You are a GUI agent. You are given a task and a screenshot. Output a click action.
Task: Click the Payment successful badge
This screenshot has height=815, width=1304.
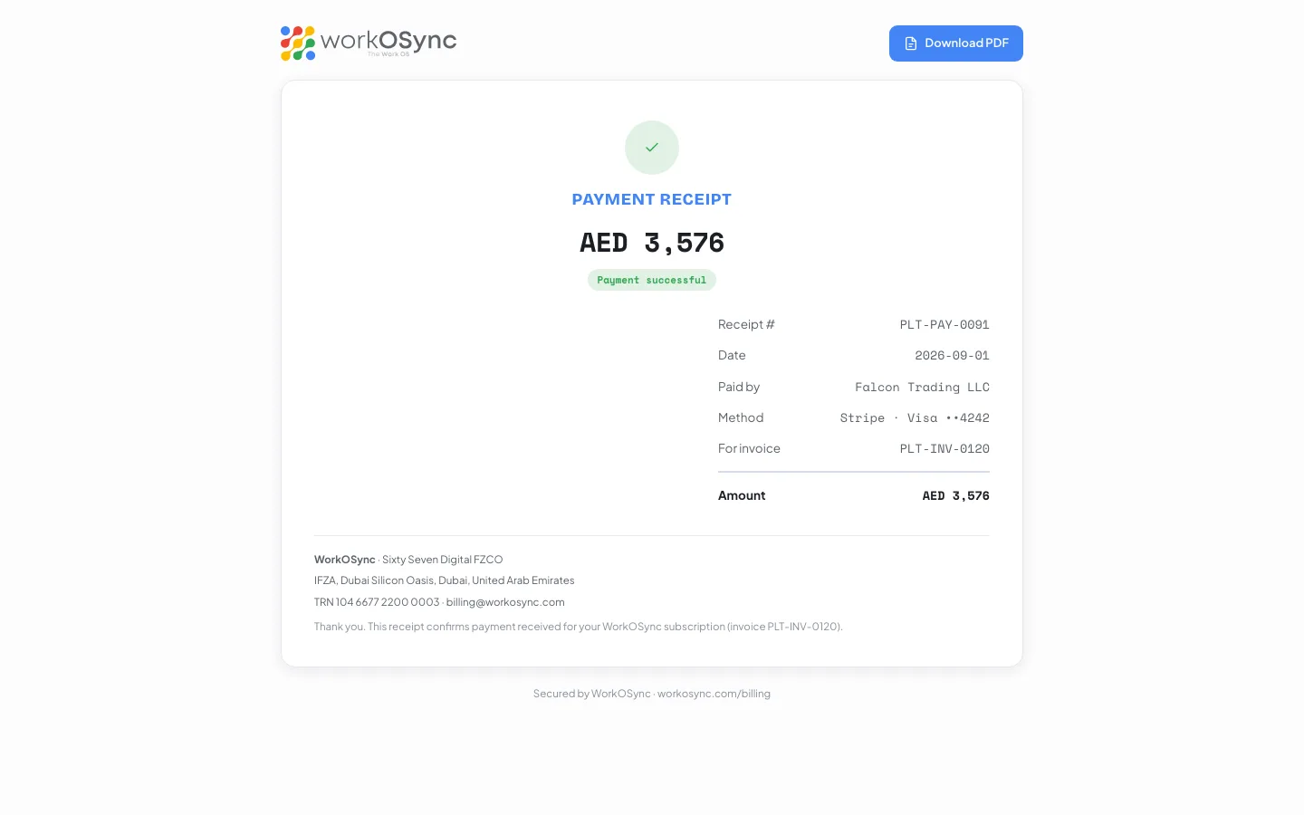652,281
